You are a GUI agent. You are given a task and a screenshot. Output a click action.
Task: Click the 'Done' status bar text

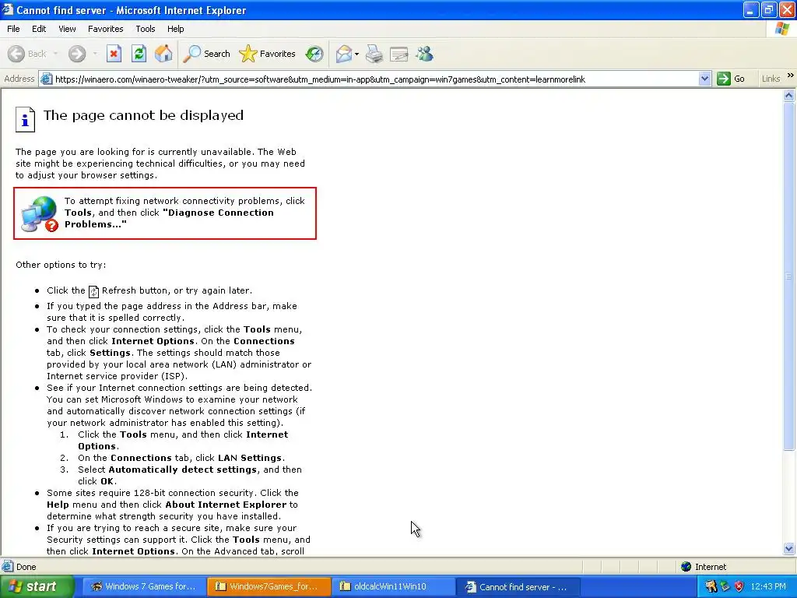click(x=26, y=567)
